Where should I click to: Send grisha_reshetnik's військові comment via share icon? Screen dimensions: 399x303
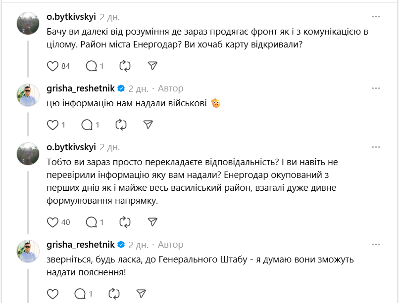point(148,125)
